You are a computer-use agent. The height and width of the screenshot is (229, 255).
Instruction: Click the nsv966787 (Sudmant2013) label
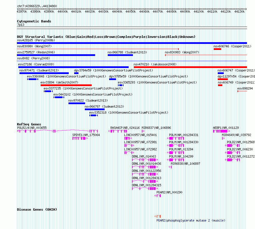104,106
